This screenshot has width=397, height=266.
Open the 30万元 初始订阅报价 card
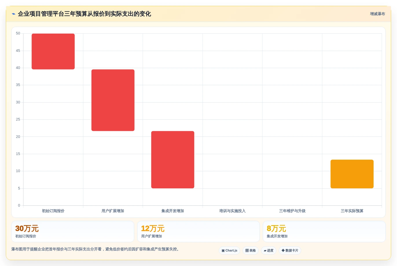[x=73, y=232]
